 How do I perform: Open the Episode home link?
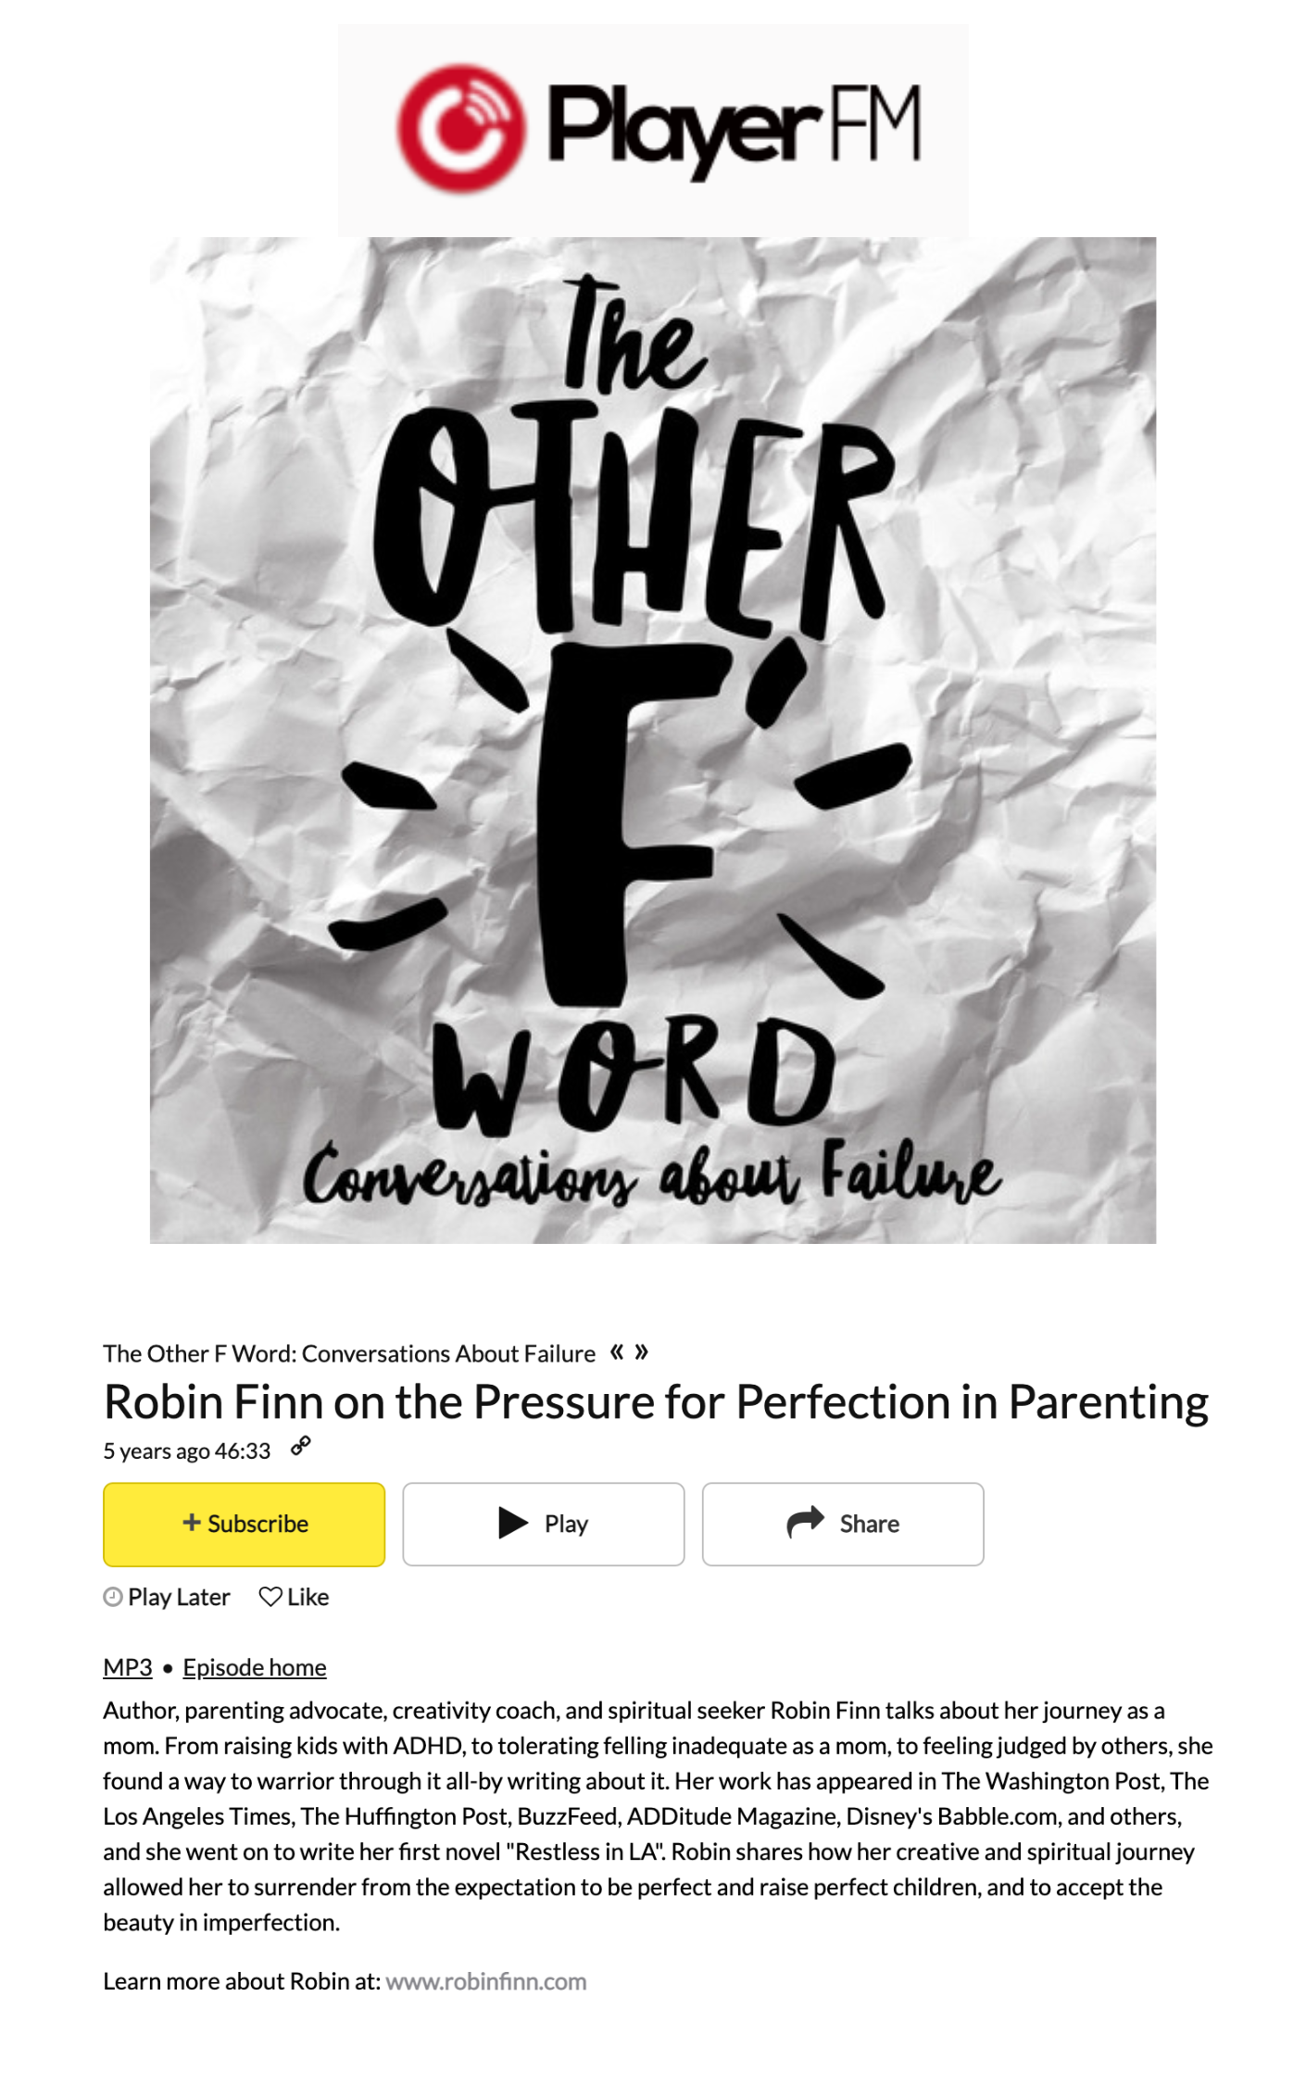tap(255, 1667)
